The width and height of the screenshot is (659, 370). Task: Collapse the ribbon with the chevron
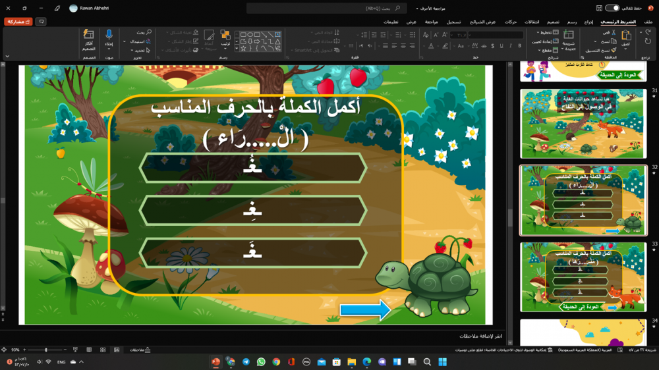pos(7,56)
